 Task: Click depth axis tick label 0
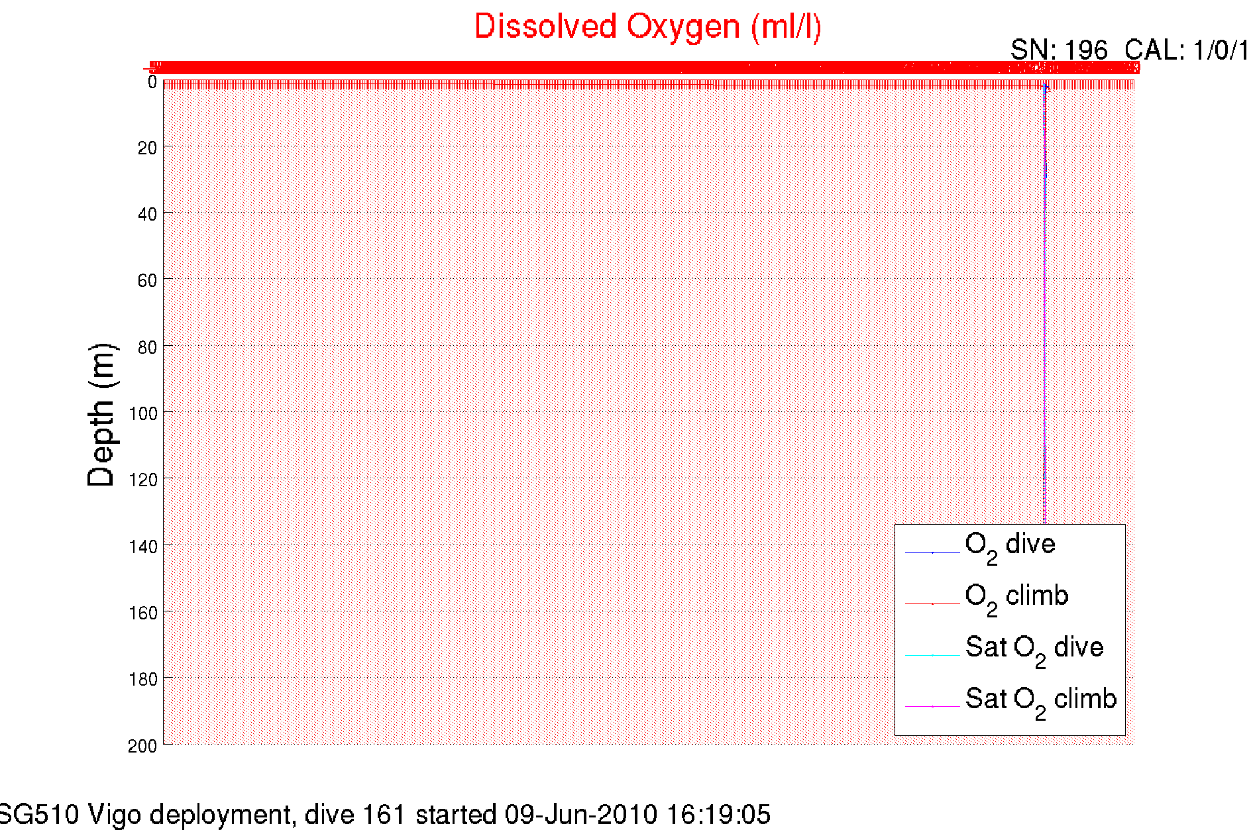152,82
